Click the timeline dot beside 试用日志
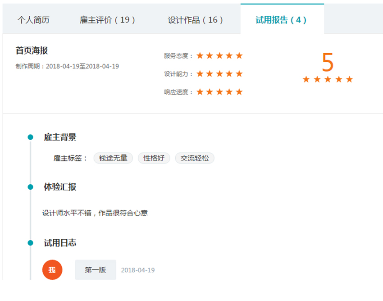This screenshot has width=383, height=301. pyautogui.click(x=30, y=243)
